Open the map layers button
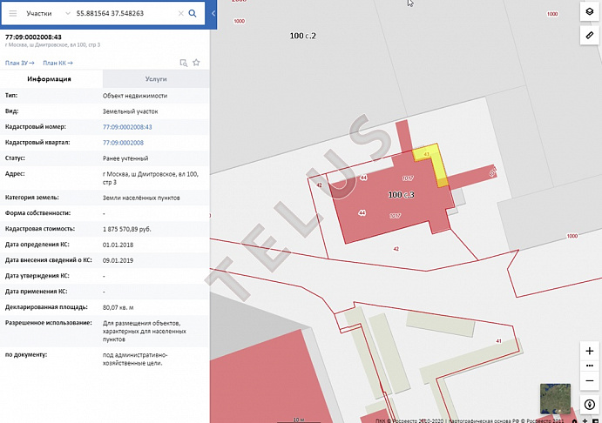Screen dimensions: 602x423 pyautogui.click(x=589, y=11)
